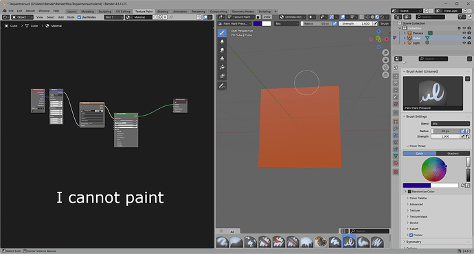Click the hand pan viewport icon
Viewport: 474px width, 254px height.
tap(385, 60)
